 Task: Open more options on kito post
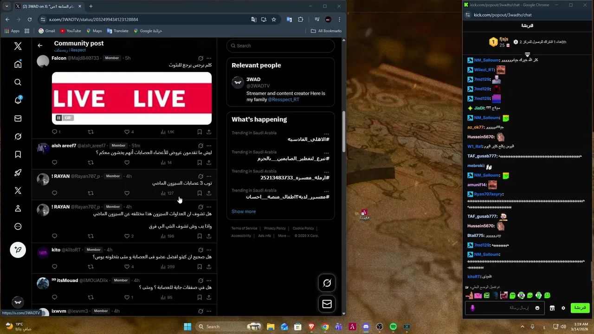pyautogui.click(x=209, y=250)
